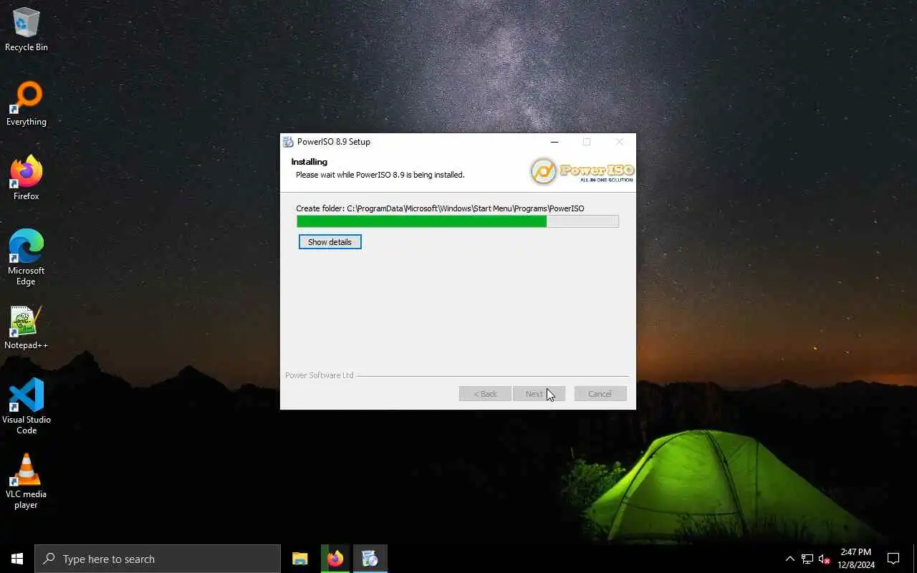This screenshot has width=917, height=573.
Task: Select the VLC media player desktop shortcut
Action: [27, 481]
